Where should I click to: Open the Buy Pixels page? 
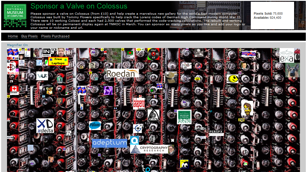(x=29, y=36)
